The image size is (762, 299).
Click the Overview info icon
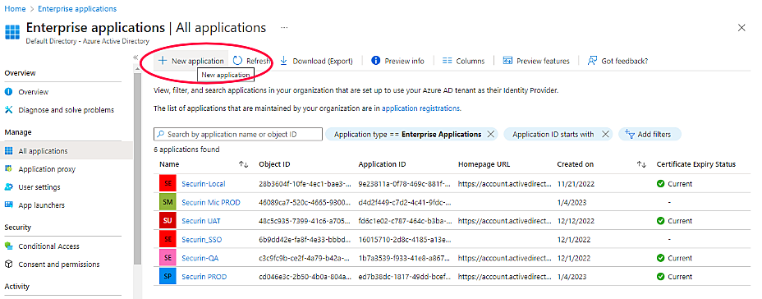pyautogui.click(x=8, y=92)
